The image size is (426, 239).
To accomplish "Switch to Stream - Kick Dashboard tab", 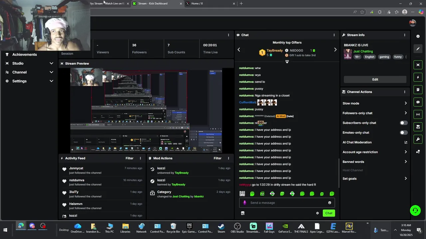I will pos(157,4).
